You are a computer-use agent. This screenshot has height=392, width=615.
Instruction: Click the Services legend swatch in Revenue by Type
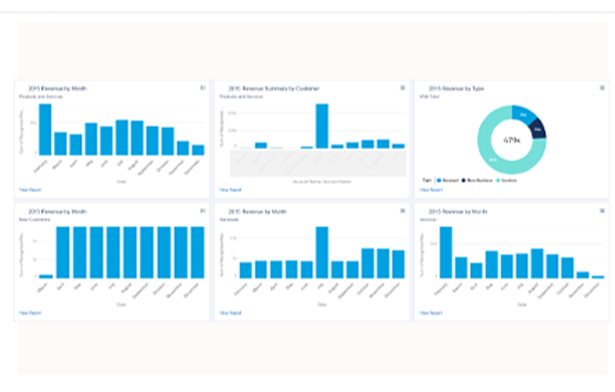coord(498,180)
